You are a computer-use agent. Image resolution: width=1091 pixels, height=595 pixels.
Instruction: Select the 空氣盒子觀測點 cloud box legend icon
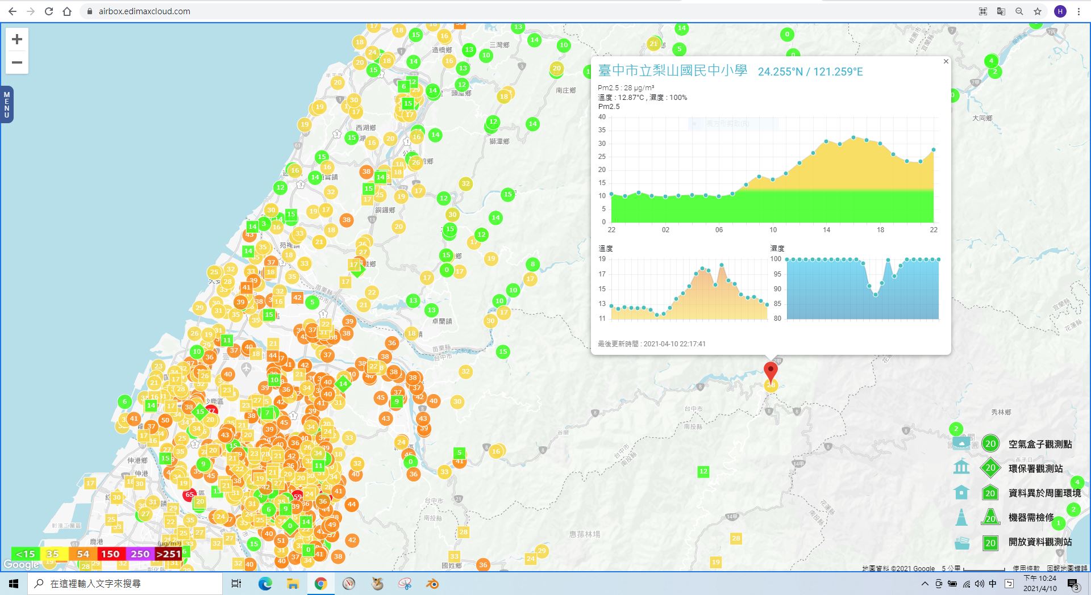click(x=961, y=443)
